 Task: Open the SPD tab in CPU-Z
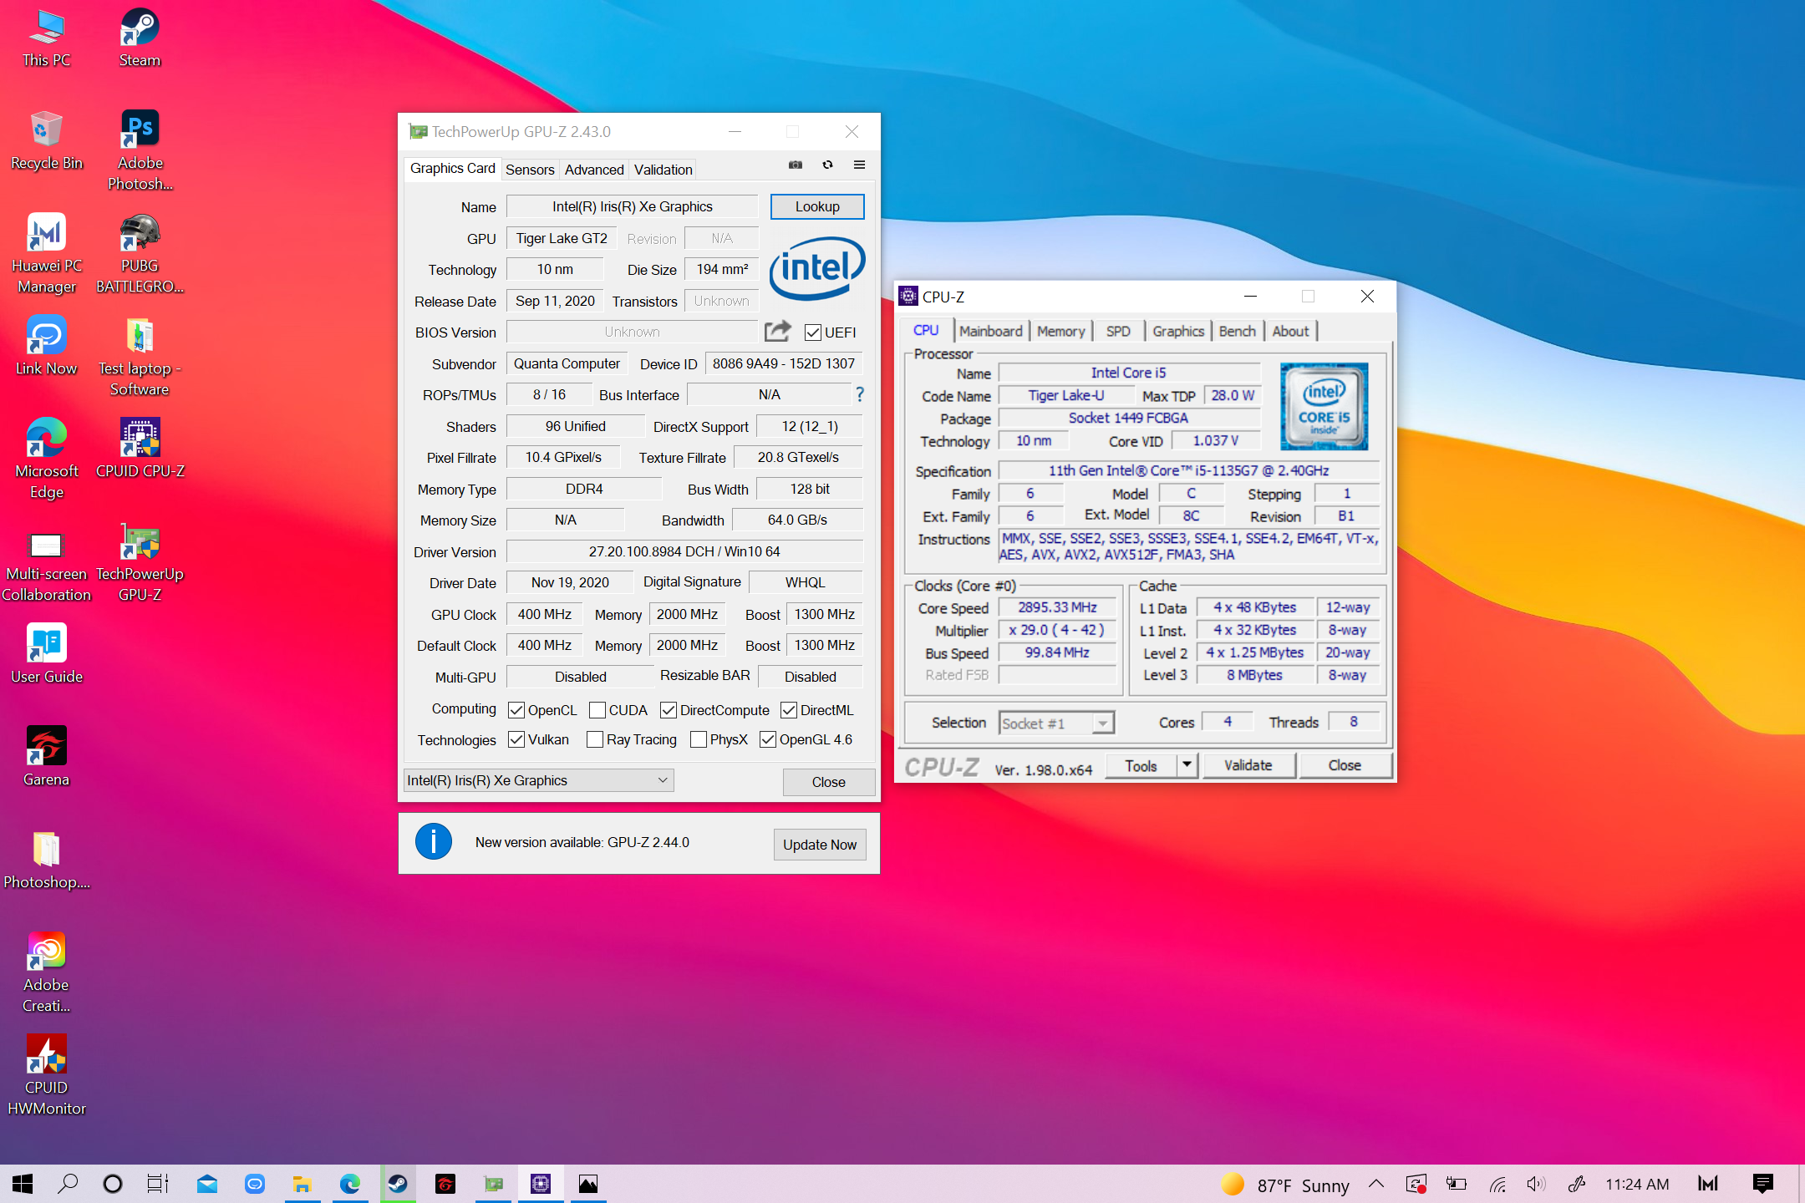tap(1118, 331)
